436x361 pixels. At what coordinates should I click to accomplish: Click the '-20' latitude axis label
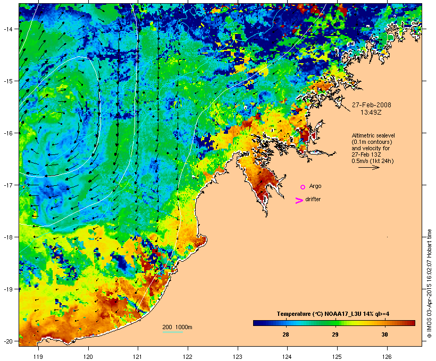click(8, 341)
